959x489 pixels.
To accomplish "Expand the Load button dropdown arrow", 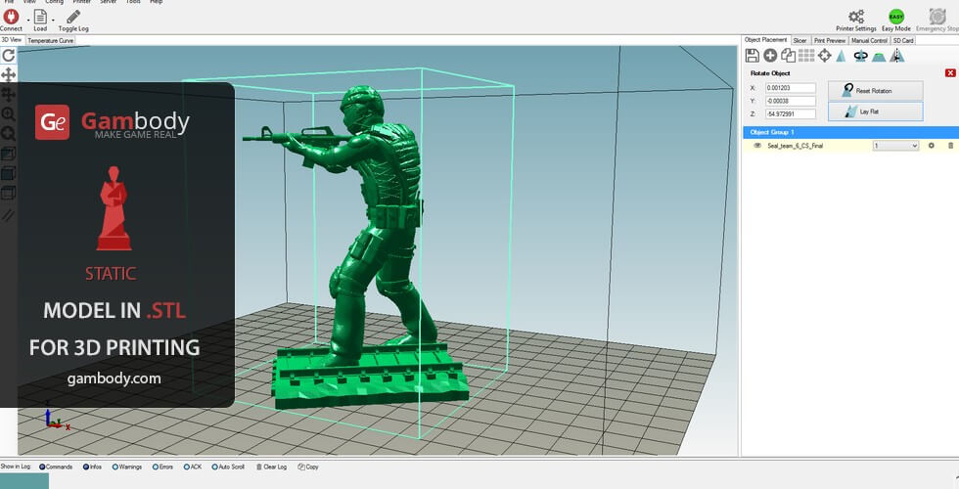I will pyautogui.click(x=53, y=18).
